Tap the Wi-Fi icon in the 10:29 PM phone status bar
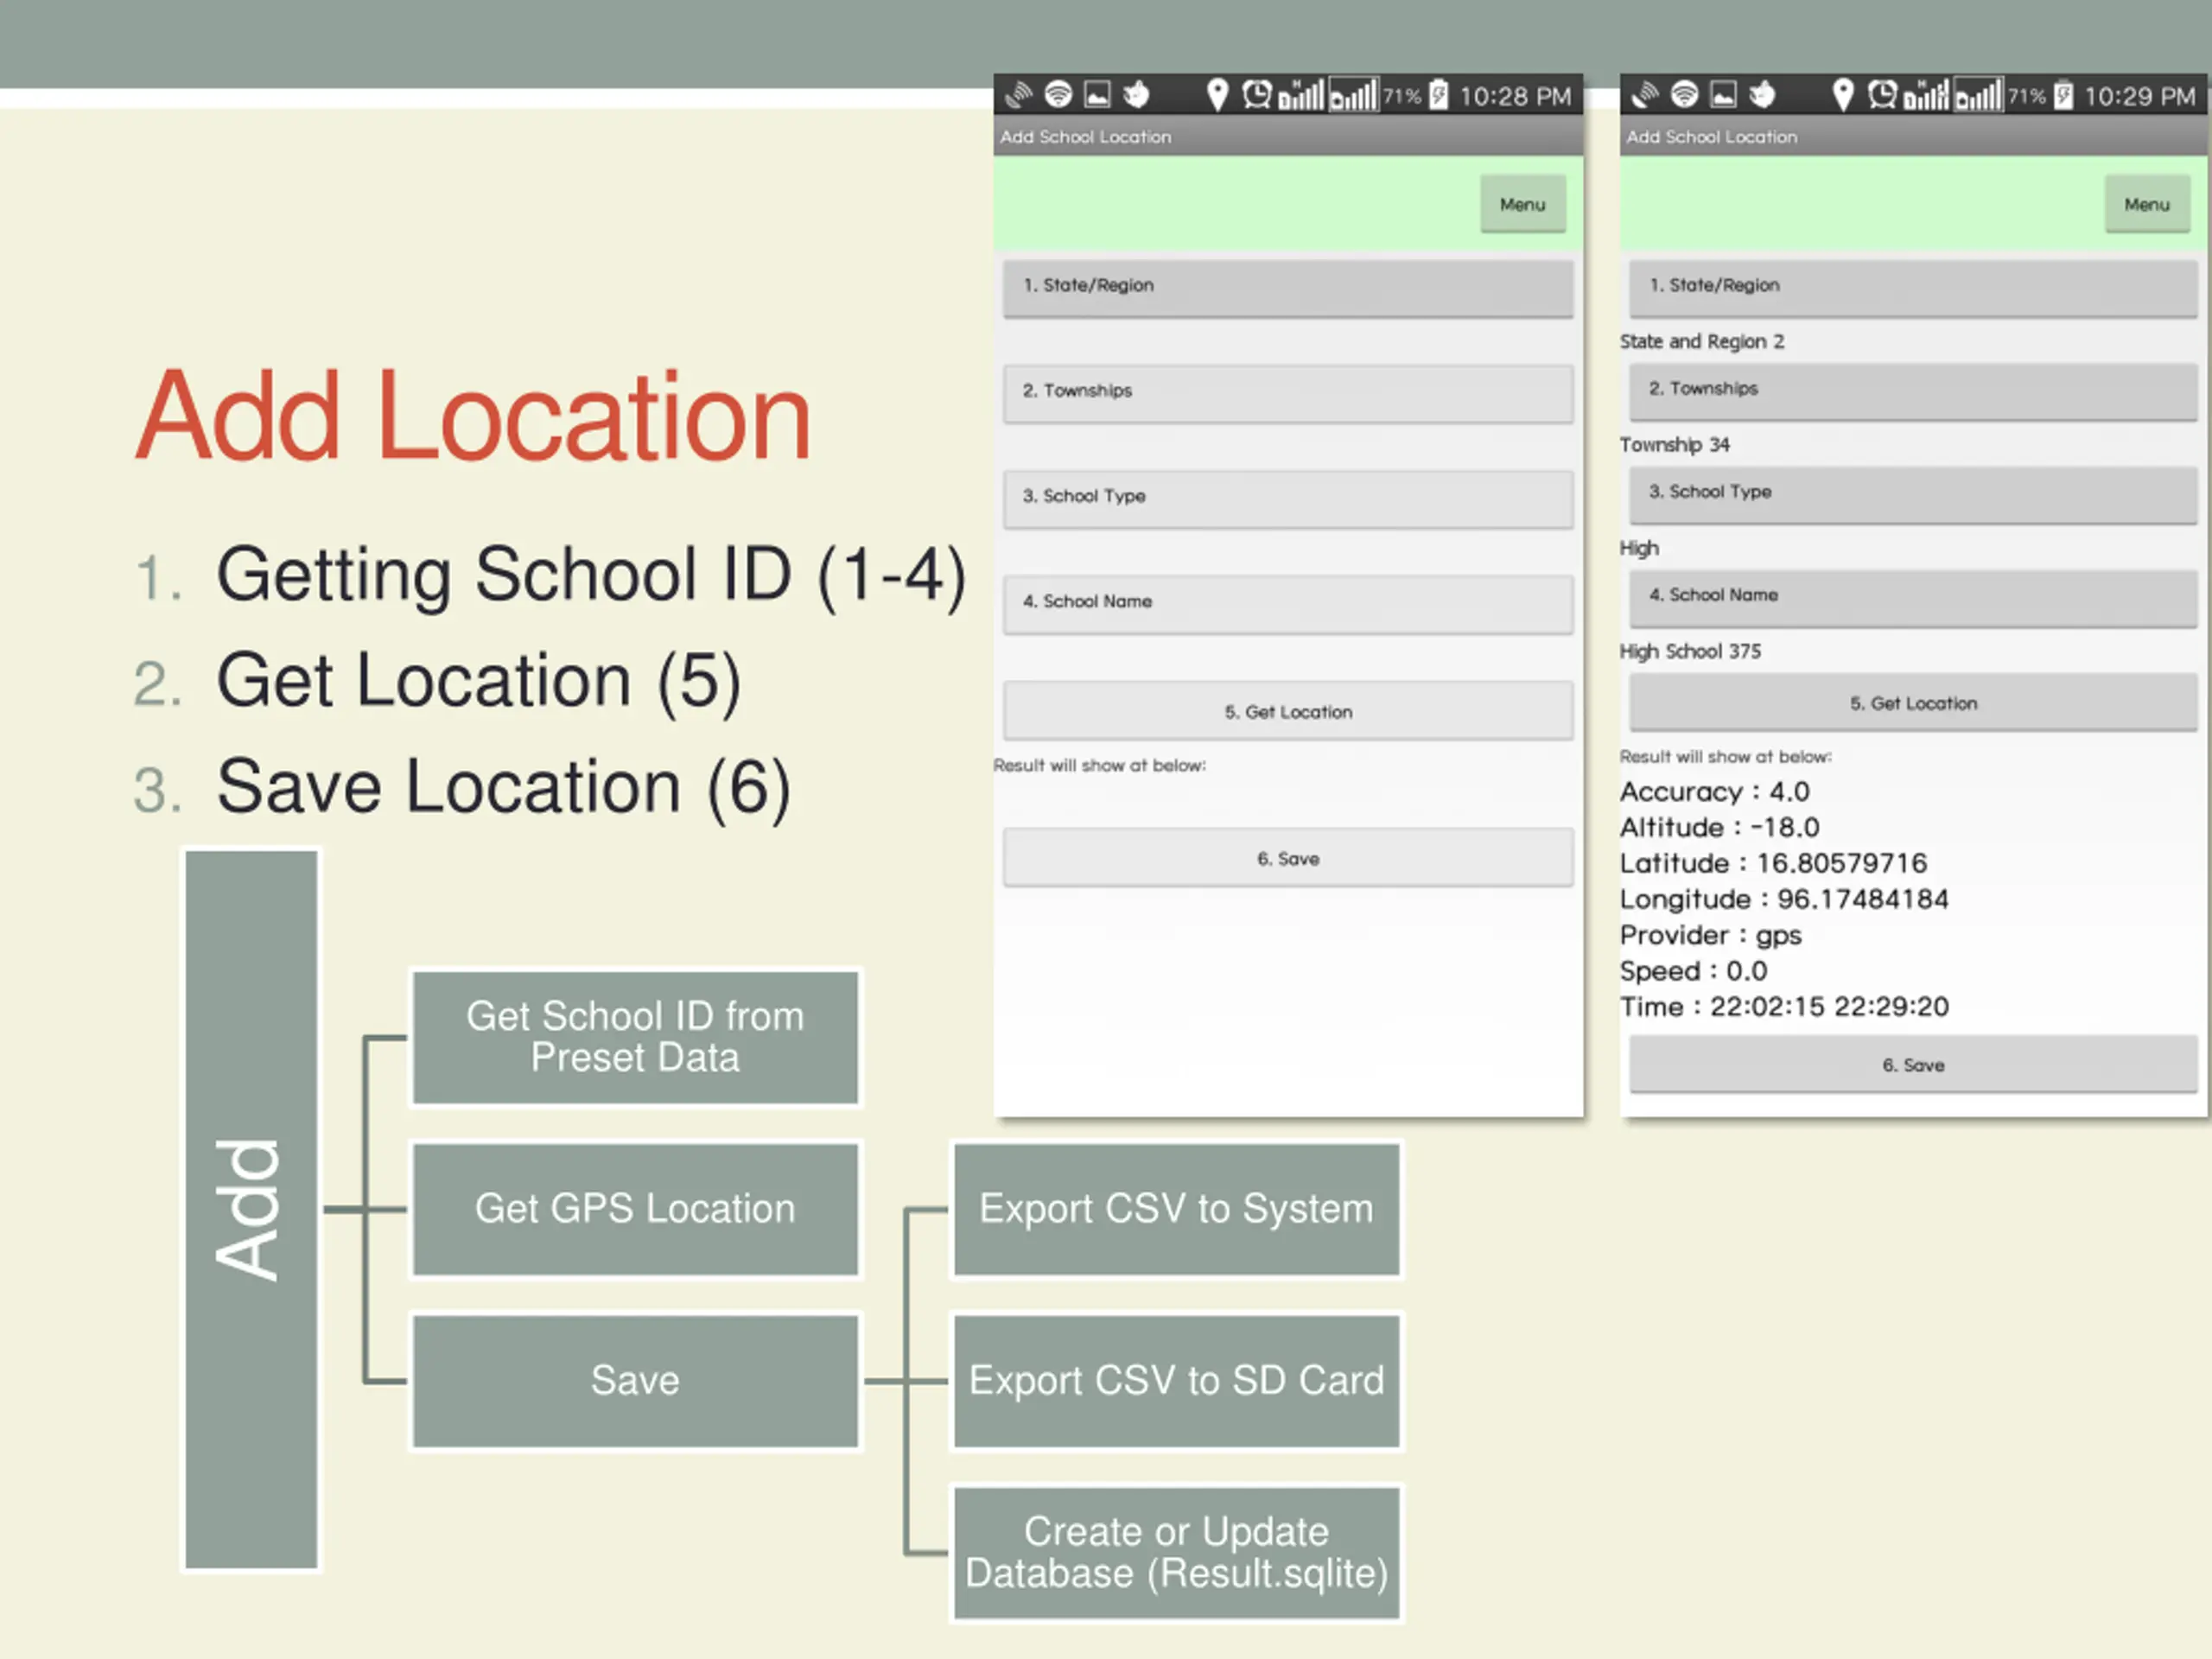This screenshot has width=2212, height=1659. [x=1684, y=94]
